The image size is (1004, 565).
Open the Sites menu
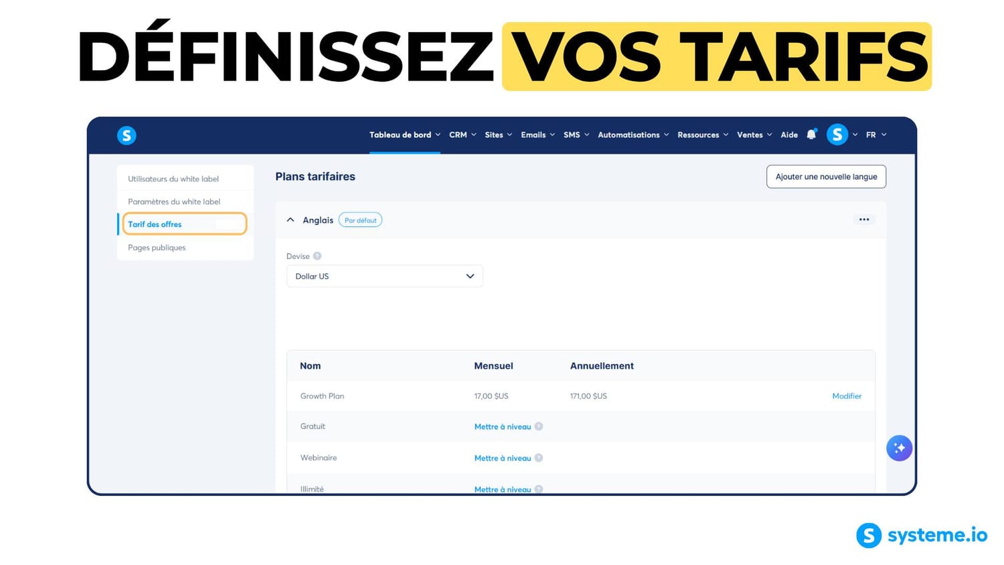499,135
